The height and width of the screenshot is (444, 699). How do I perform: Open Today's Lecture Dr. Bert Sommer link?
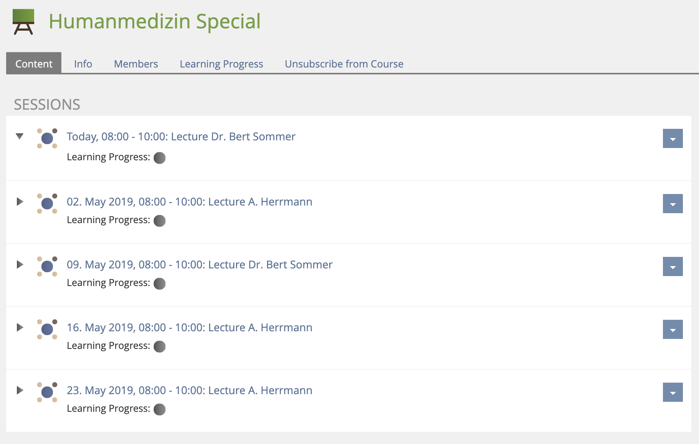pyautogui.click(x=181, y=136)
